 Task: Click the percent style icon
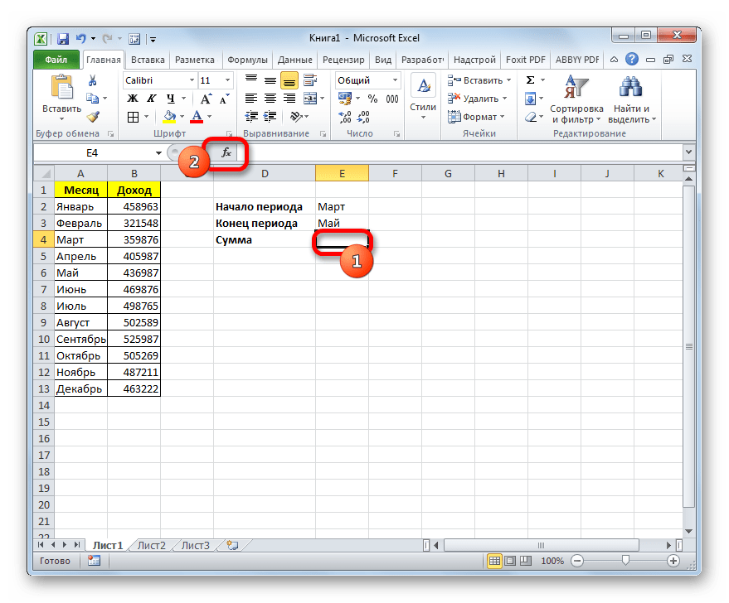click(x=372, y=99)
